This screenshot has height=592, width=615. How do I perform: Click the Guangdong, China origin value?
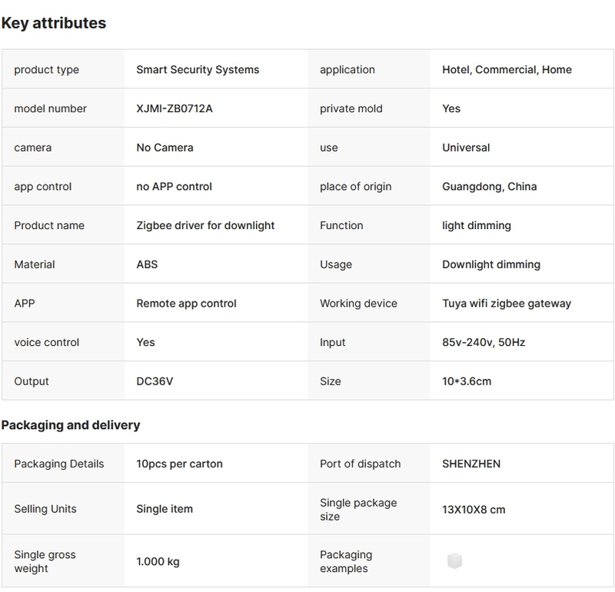[489, 186]
